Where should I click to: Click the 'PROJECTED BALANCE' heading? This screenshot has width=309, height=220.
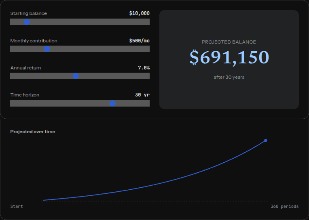(x=229, y=42)
